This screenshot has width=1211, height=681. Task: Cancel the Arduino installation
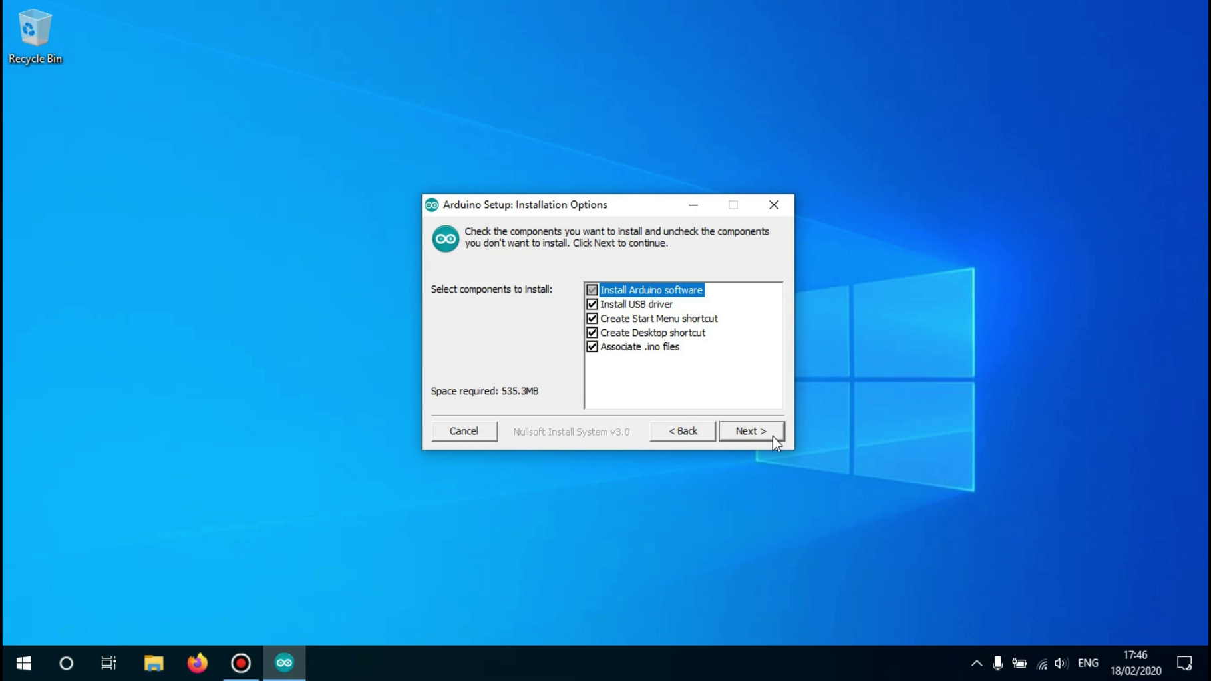tap(464, 431)
